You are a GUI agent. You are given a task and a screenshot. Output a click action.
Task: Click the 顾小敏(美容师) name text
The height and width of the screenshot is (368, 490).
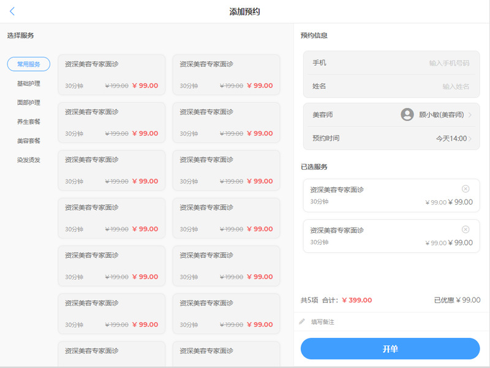[441, 115]
